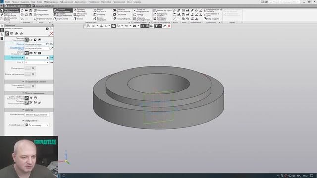Viewport: 317px width, 178px height.
Task: Switch to the second document tab
Action: coord(45,6)
